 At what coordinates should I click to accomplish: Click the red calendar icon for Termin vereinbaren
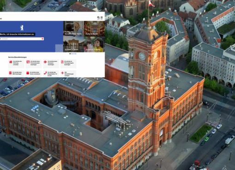(x=28, y=73)
